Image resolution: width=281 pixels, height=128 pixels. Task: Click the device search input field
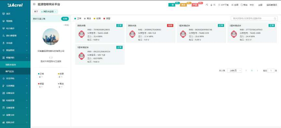254,19
